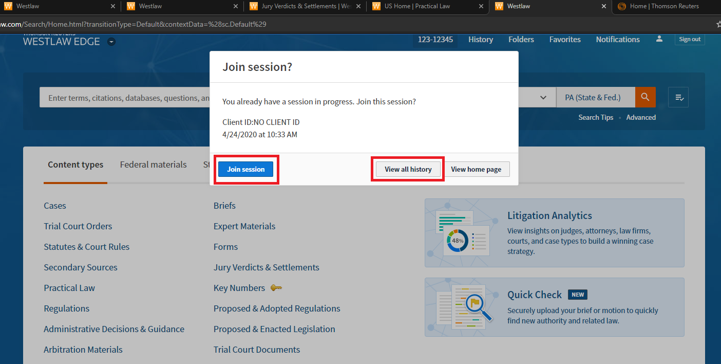Click the orange search magnifier button
This screenshot has height=364, width=721.
(x=645, y=97)
